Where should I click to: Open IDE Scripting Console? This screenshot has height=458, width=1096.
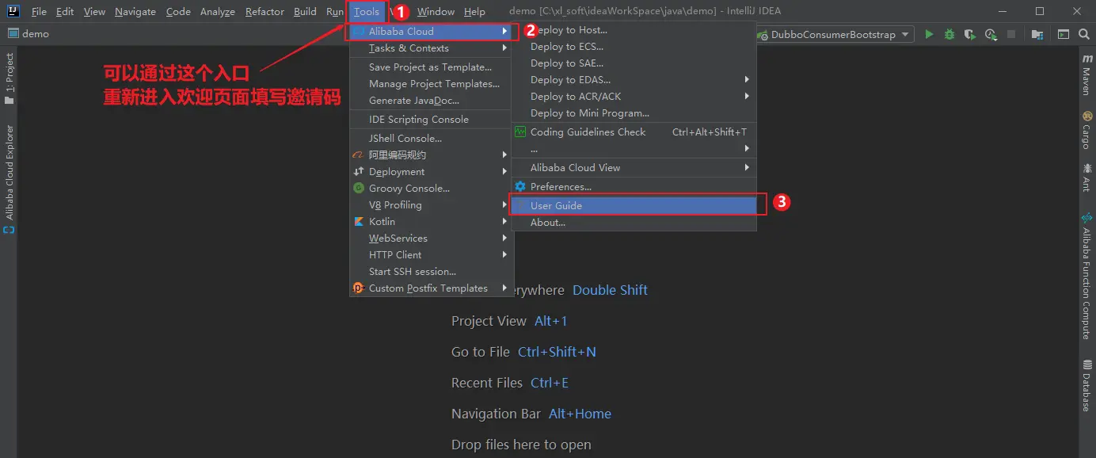(x=432, y=120)
